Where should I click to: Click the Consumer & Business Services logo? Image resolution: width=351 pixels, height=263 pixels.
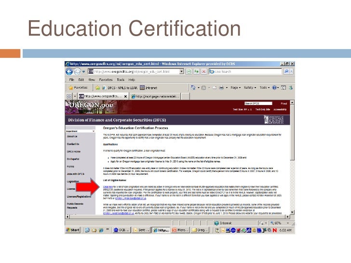click(x=273, y=119)
